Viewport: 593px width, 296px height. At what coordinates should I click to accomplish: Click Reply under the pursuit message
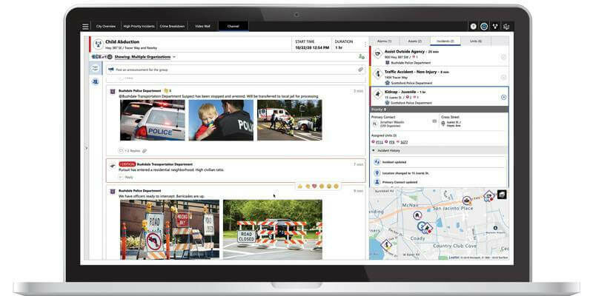pos(126,177)
